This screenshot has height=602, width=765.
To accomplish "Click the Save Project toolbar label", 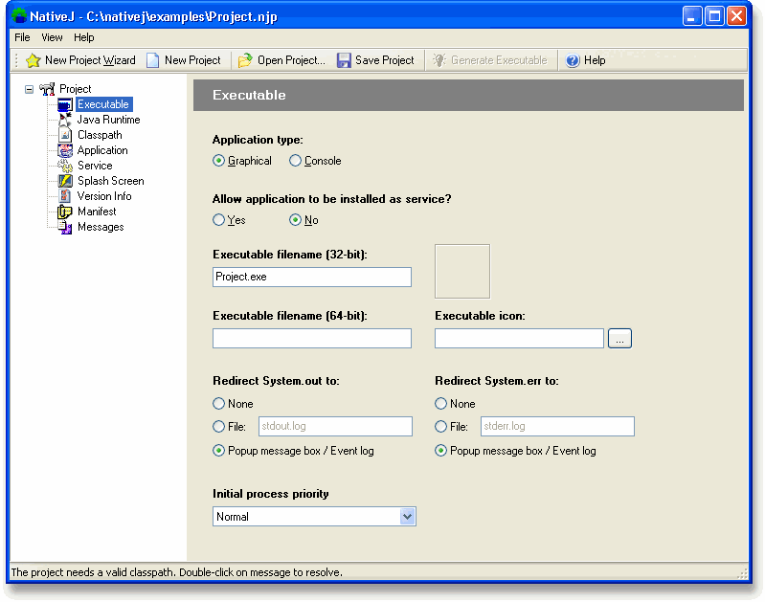I will 385,60.
